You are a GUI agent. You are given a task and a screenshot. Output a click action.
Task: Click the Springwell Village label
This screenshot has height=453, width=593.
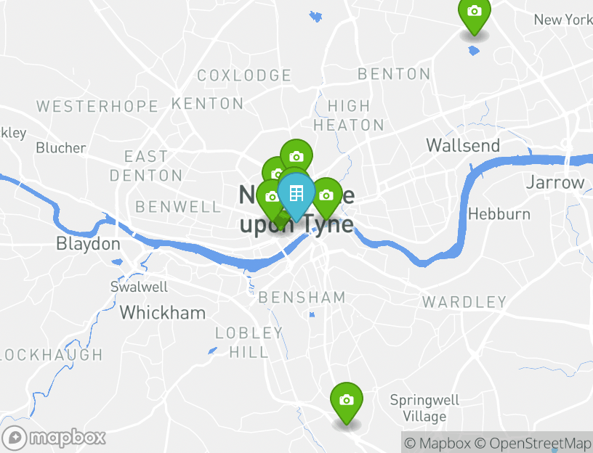click(424, 408)
